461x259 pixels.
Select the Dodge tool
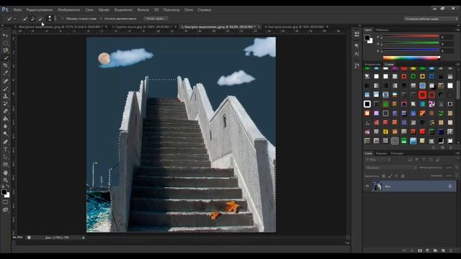[x=5, y=135]
